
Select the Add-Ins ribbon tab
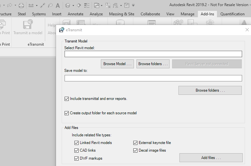tap(207, 14)
